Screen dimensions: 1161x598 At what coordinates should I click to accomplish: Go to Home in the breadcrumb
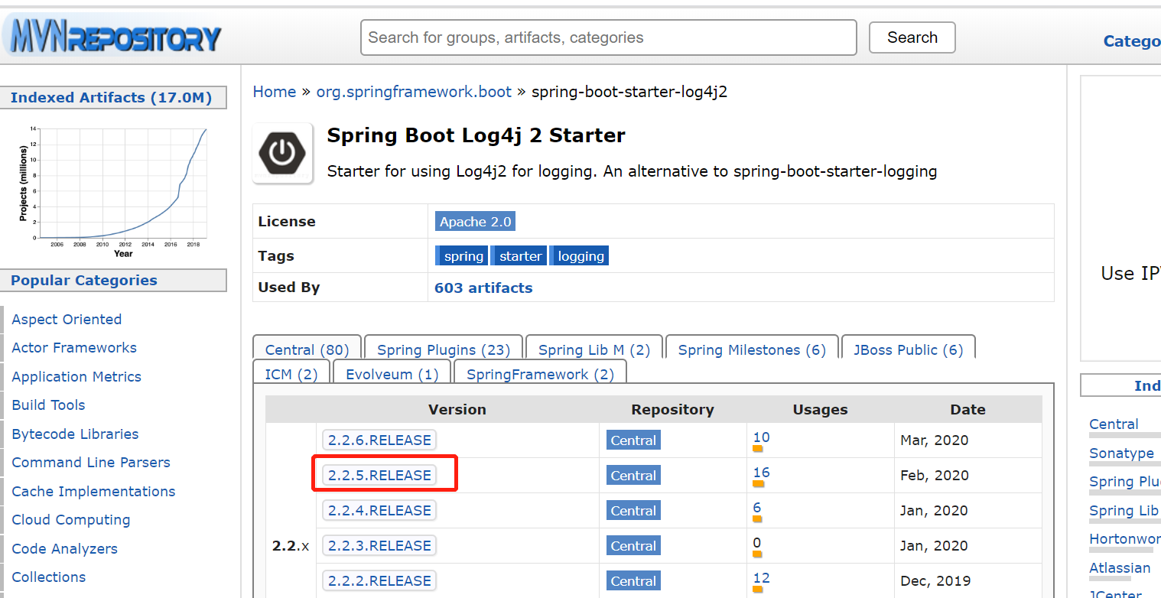click(x=275, y=92)
